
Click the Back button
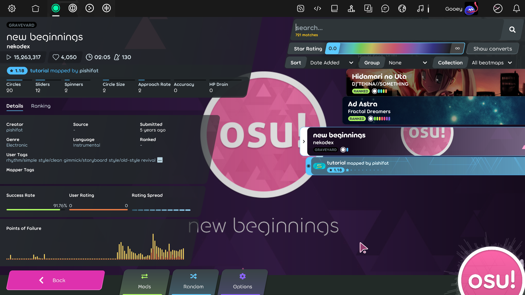point(56,280)
